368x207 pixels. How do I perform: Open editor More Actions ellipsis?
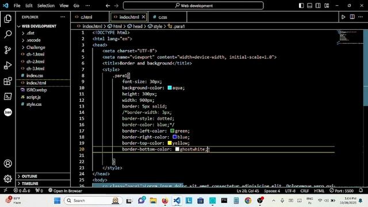pos(361,17)
